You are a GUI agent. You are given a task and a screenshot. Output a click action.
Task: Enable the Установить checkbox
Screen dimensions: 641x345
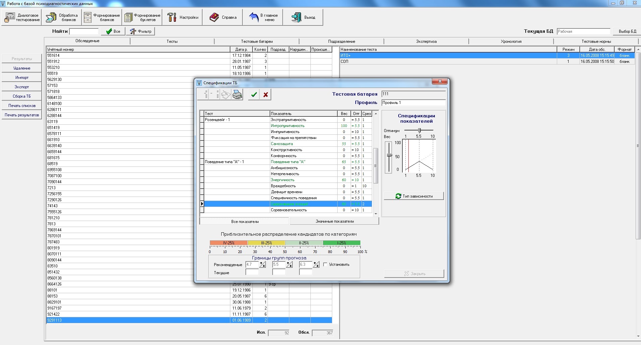click(x=325, y=264)
